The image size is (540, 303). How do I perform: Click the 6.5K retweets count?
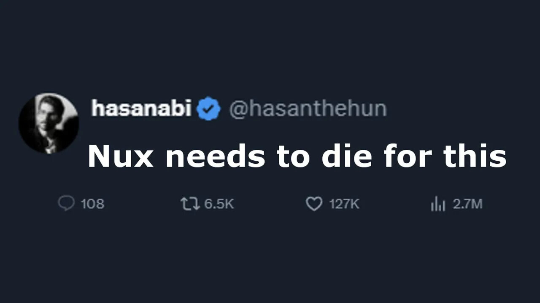pos(219,204)
